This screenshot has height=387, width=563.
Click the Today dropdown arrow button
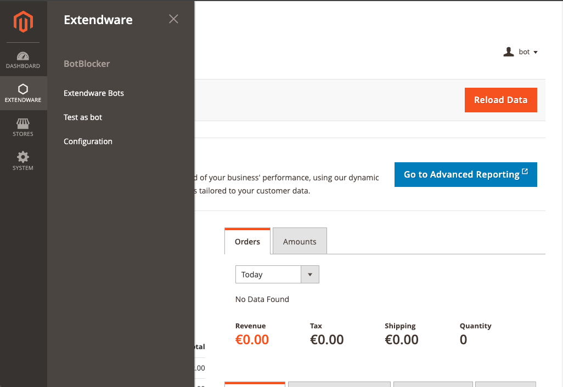(310, 275)
